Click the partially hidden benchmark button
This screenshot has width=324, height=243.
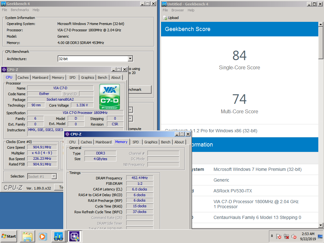click(140, 90)
